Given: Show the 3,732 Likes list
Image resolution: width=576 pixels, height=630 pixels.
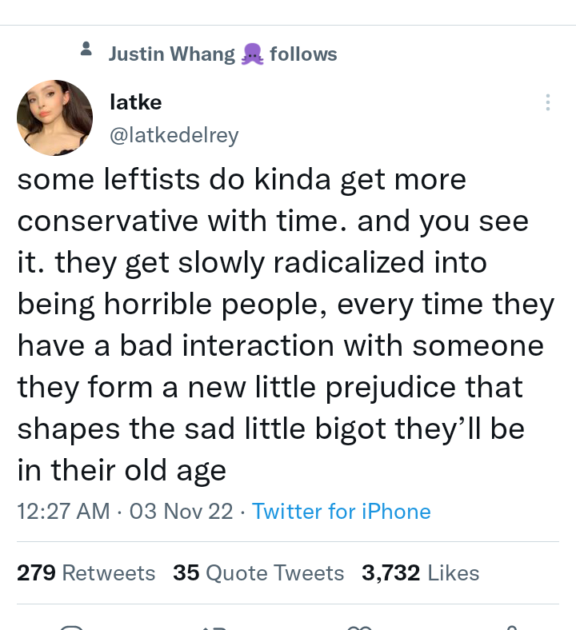Looking at the screenshot, I should [x=420, y=573].
